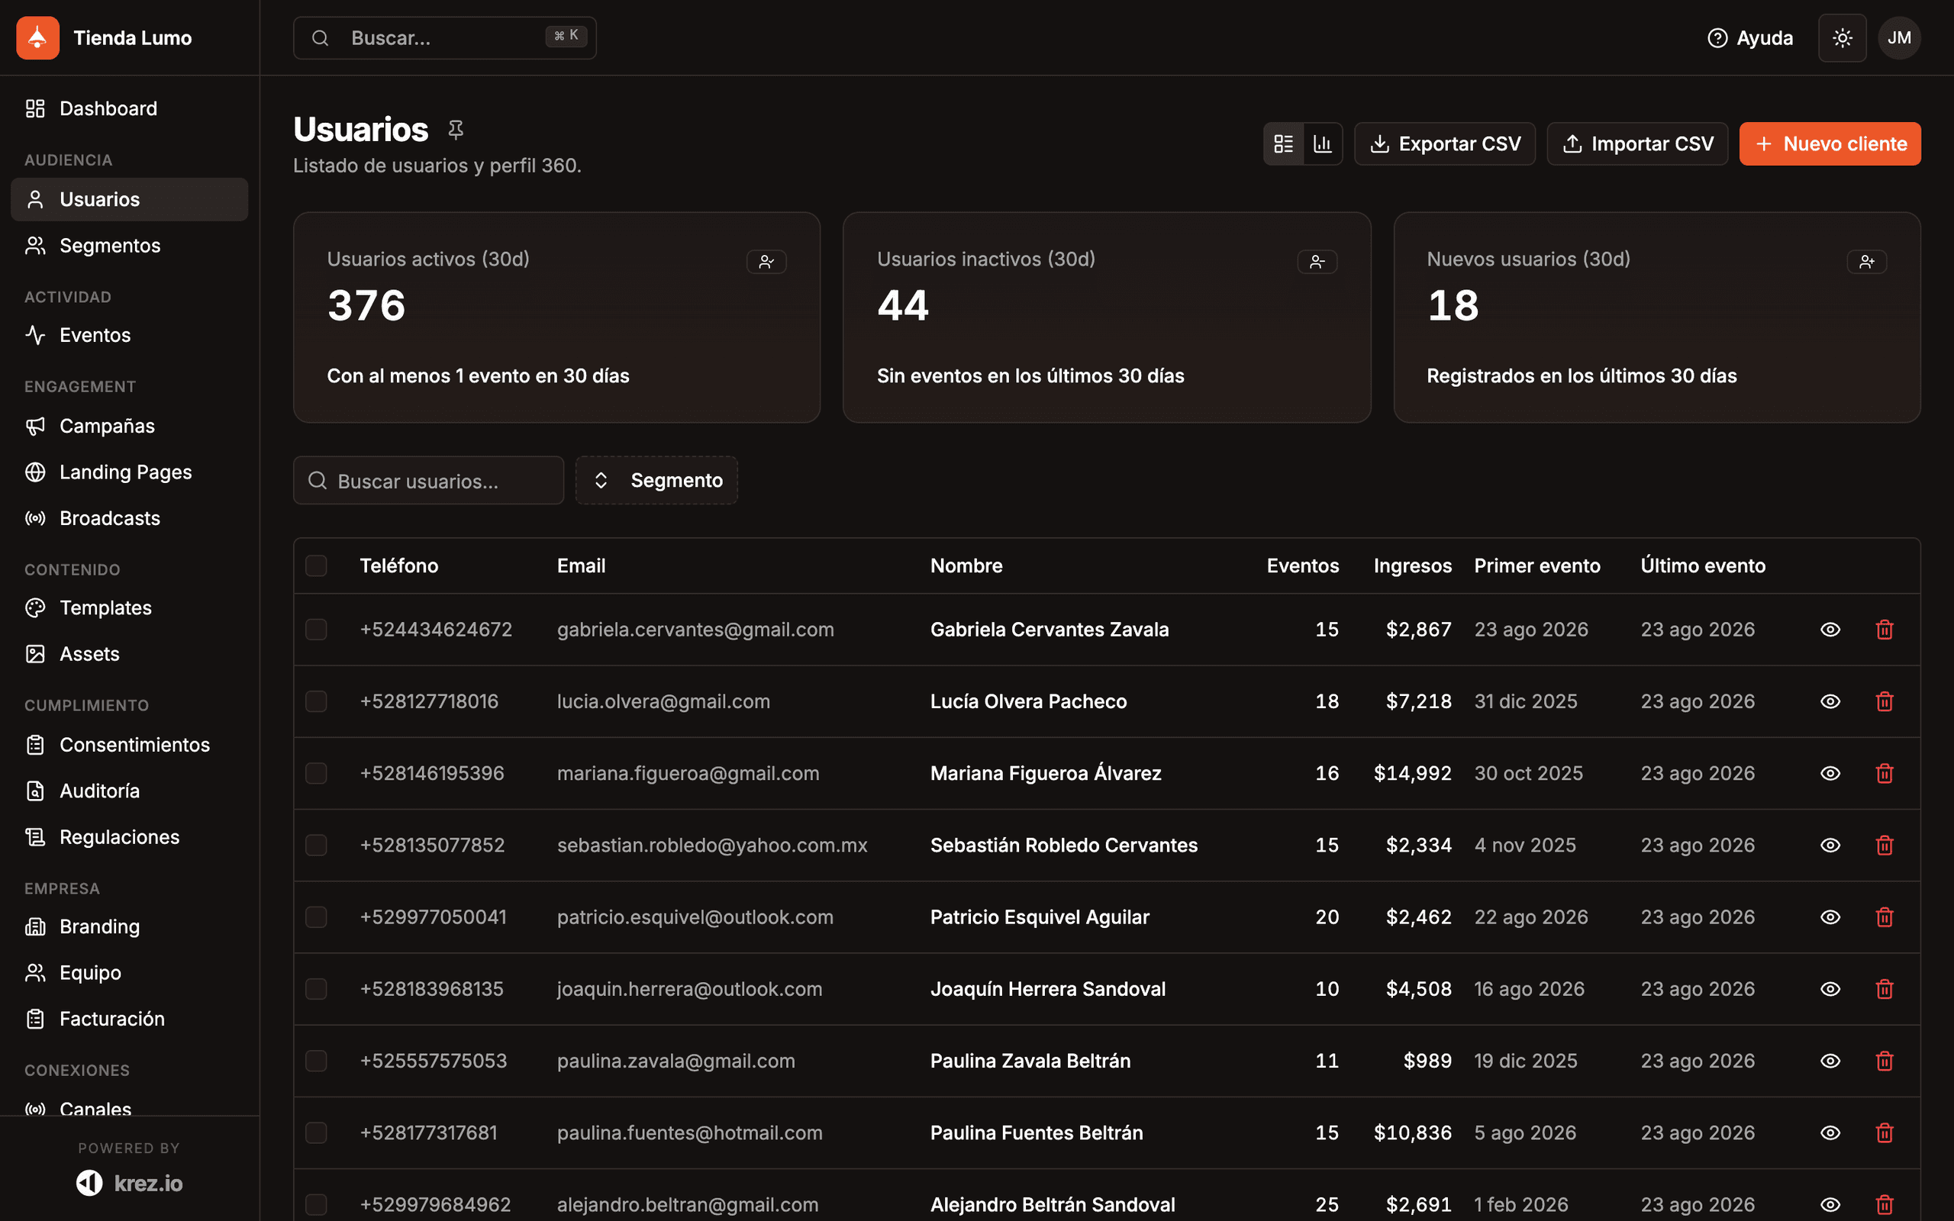The height and width of the screenshot is (1221, 1954).
Task: Open Consentimientos in the sidebar
Action: click(129, 745)
